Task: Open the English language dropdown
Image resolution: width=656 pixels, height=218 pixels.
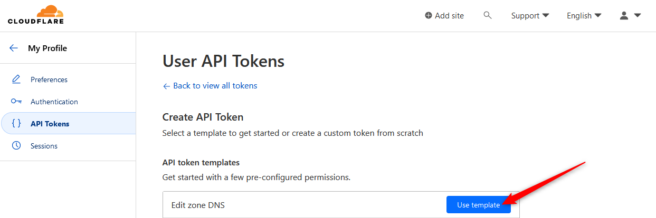Action: coord(584,16)
